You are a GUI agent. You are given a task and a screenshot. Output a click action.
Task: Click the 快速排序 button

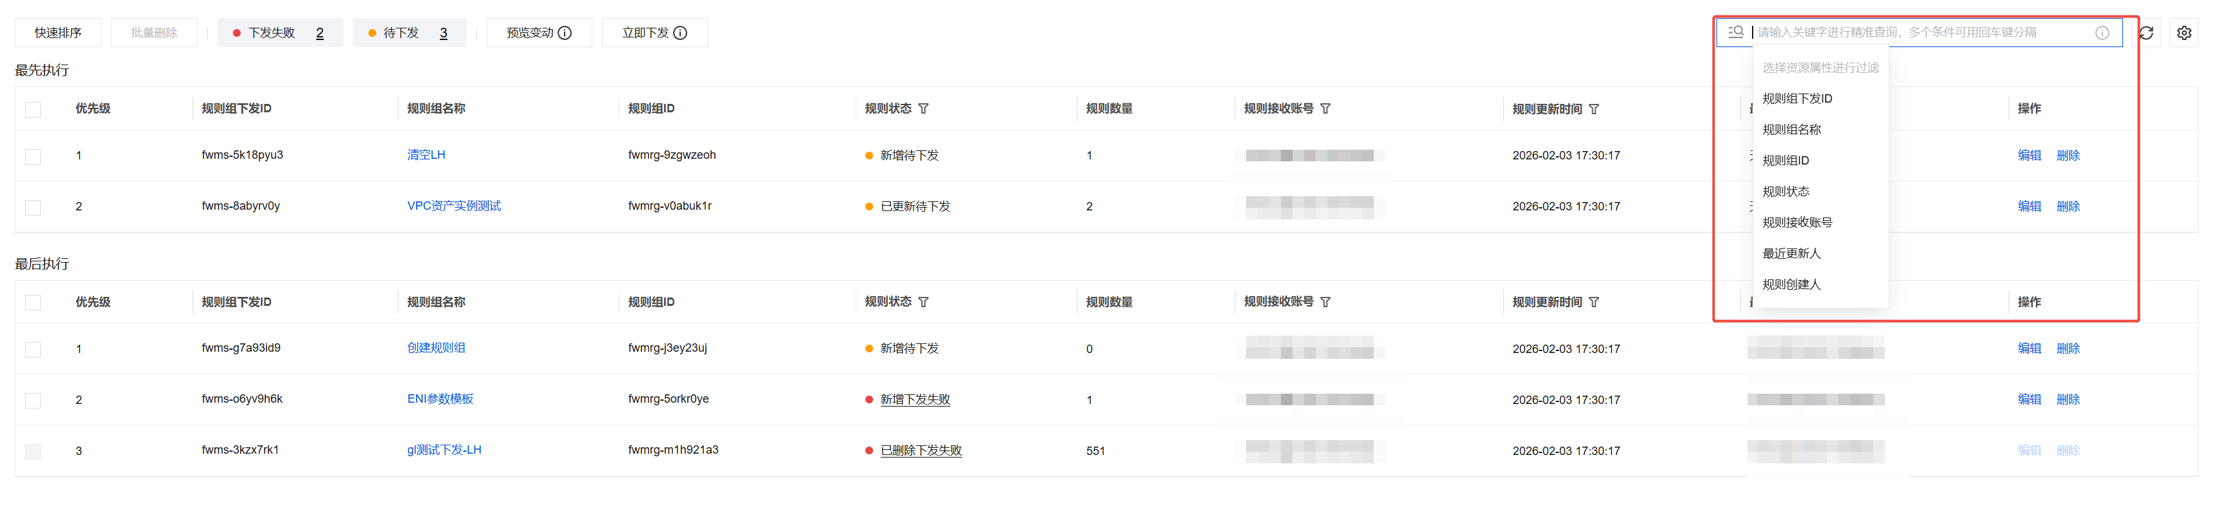(58, 33)
